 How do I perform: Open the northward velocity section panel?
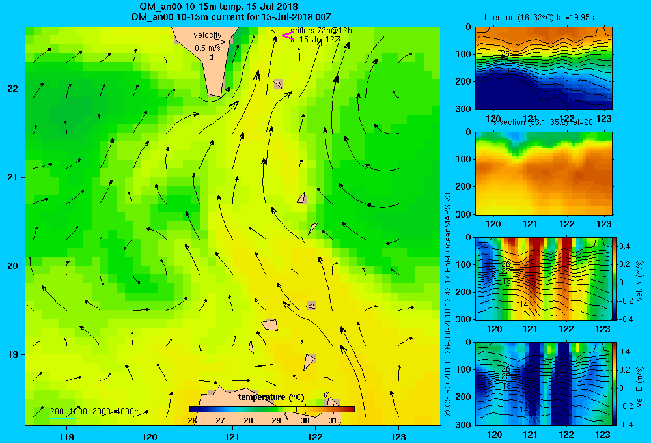pyautogui.click(x=544, y=278)
